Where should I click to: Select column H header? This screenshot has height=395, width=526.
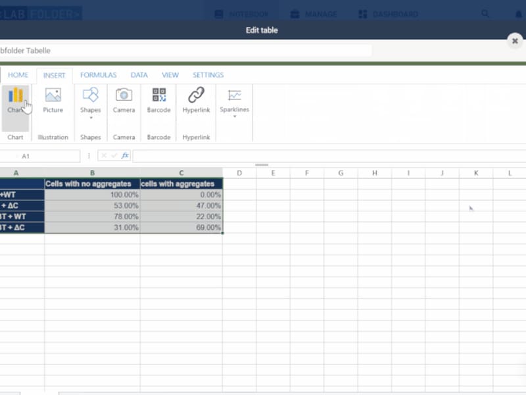[x=375, y=173]
